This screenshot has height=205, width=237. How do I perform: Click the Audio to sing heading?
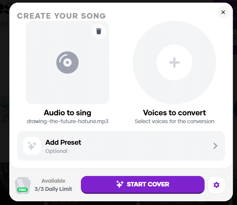67,113
